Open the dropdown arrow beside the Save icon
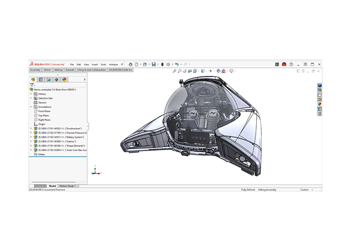This screenshot has width=351, height=251. click(158, 64)
